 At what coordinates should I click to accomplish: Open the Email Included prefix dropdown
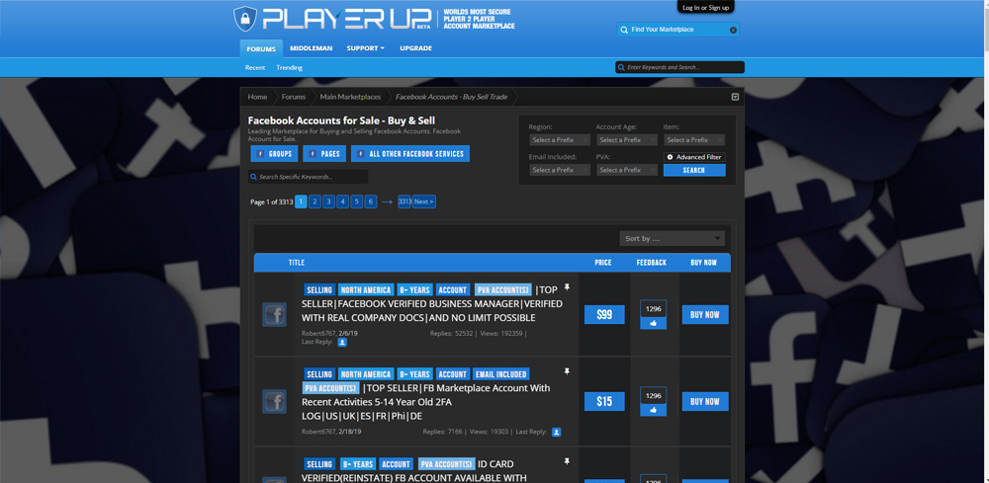click(x=559, y=170)
